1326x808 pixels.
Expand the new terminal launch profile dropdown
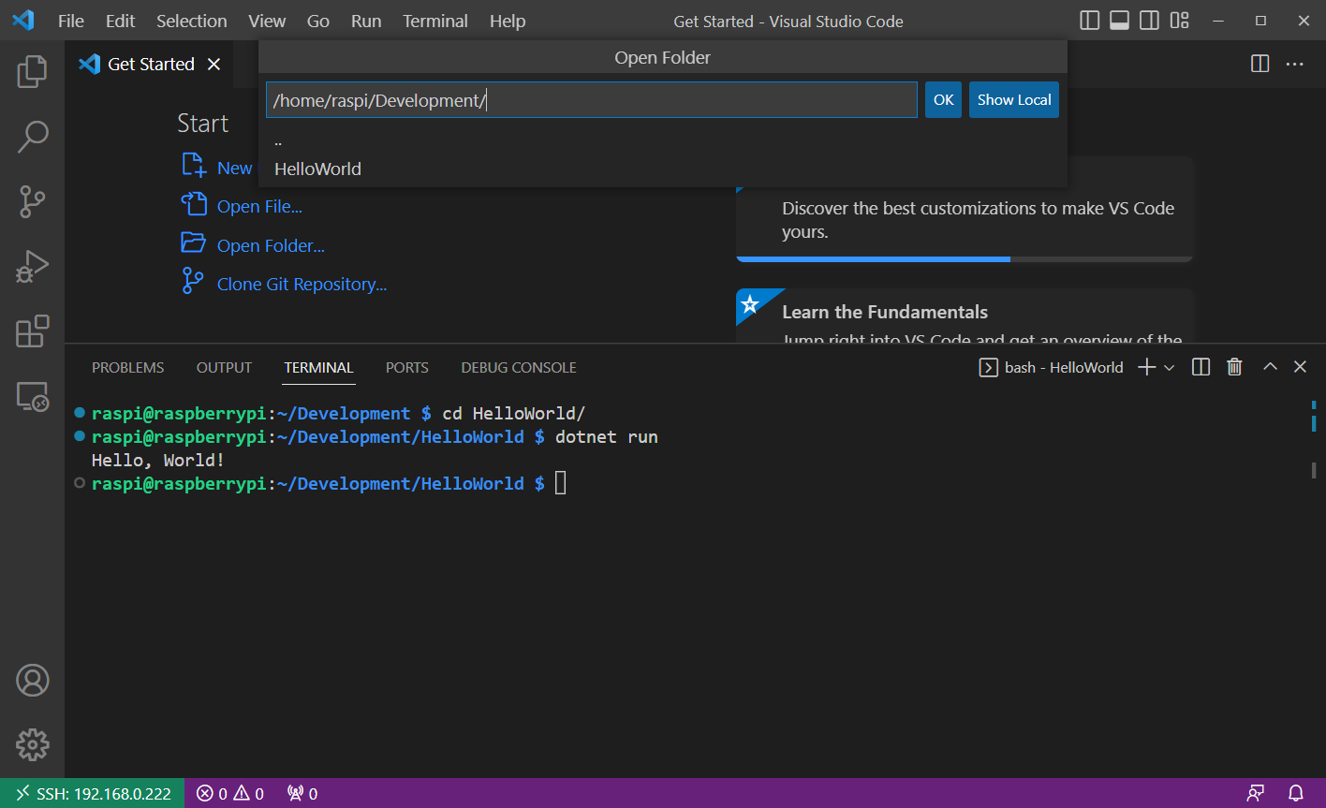point(1170,368)
